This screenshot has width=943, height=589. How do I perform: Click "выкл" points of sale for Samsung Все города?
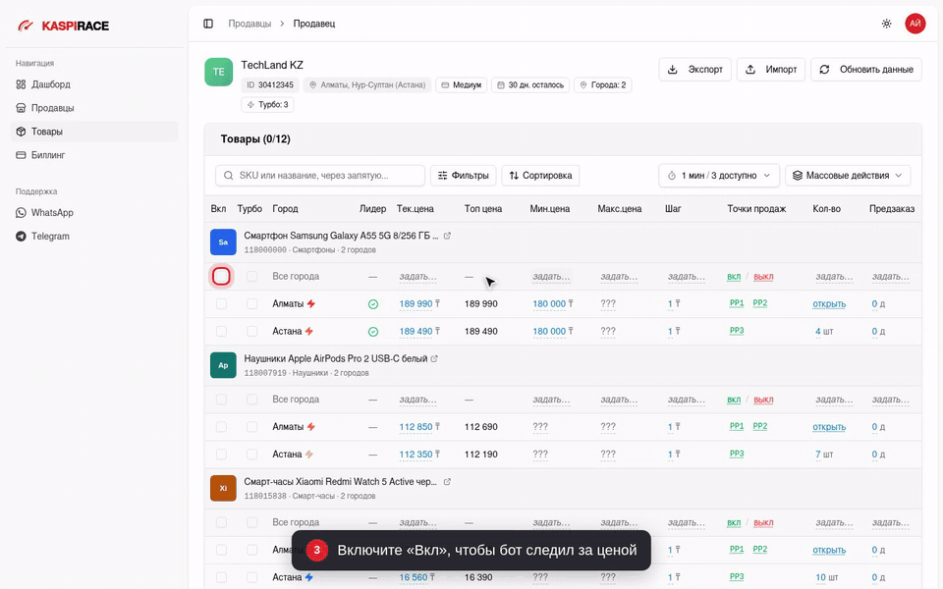tap(763, 277)
